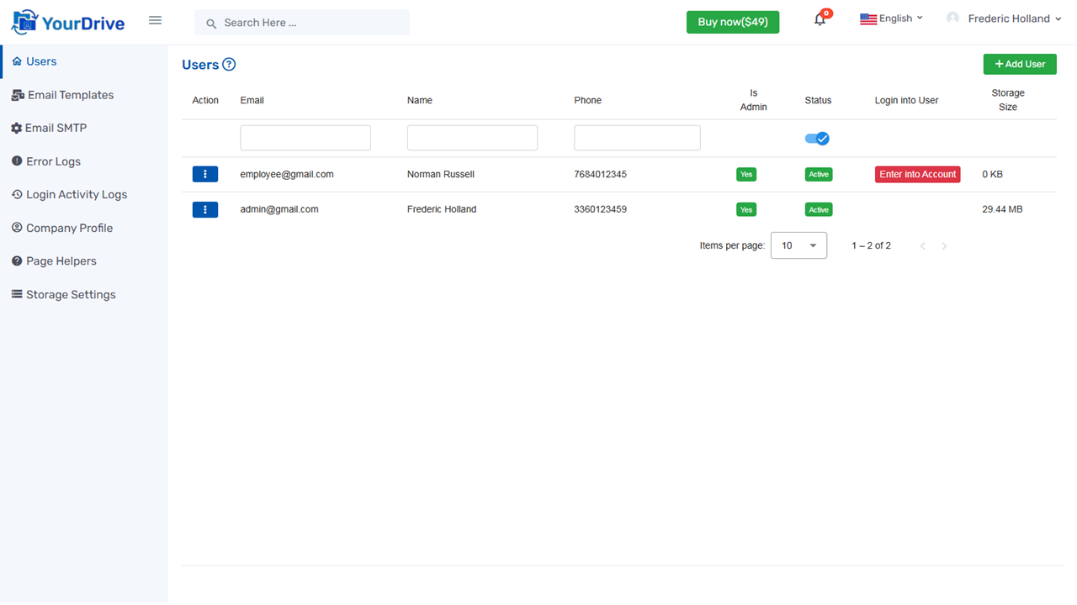Click the Add User button
Image resolution: width=1077 pixels, height=605 pixels.
click(1020, 64)
